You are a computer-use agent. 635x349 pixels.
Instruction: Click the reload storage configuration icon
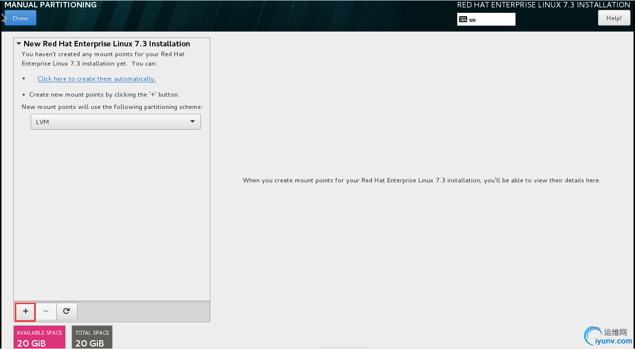point(67,312)
